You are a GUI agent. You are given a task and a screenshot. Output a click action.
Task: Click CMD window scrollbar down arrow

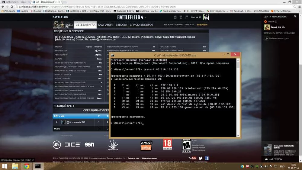click(x=238, y=135)
